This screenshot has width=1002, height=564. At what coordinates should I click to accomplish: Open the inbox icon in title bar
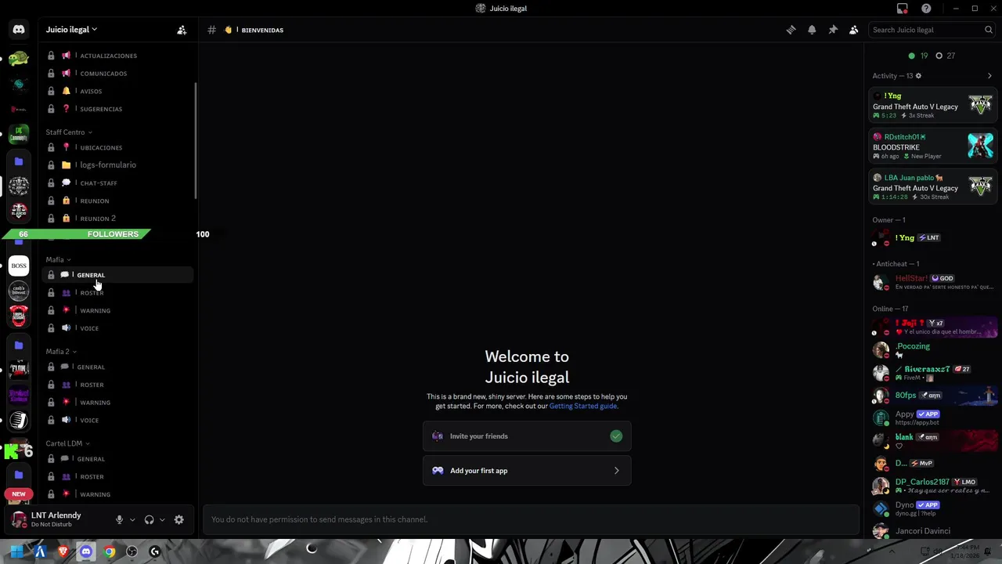(903, 9)
